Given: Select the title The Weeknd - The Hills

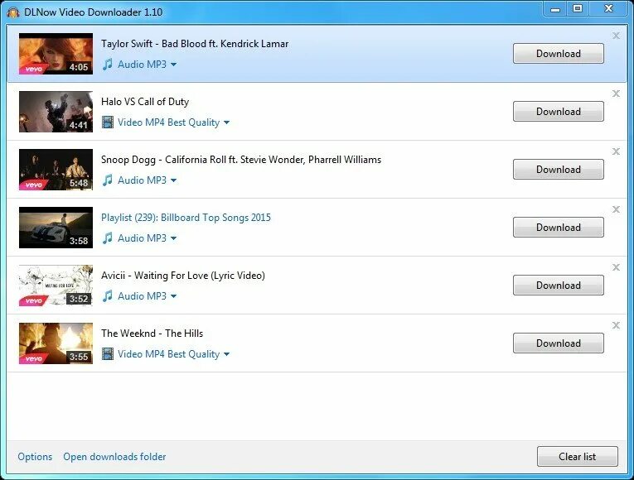Looking at the screenshot, I should 152,333.
